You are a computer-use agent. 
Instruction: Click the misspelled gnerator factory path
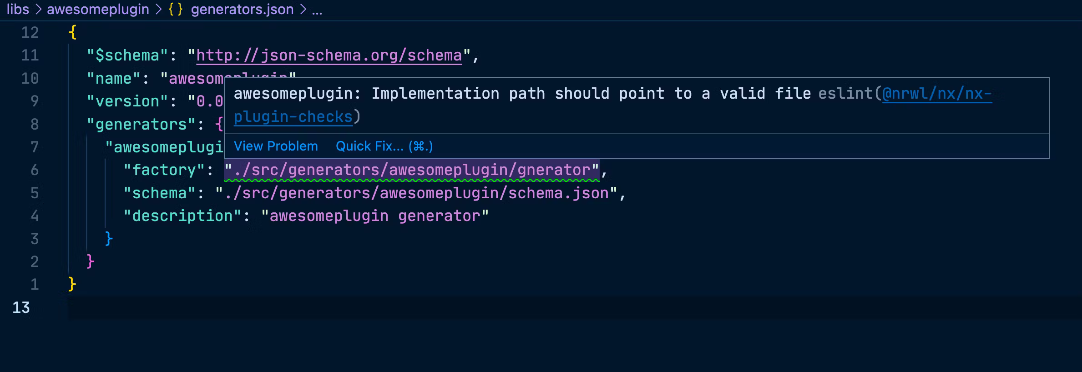coord(412,170)
